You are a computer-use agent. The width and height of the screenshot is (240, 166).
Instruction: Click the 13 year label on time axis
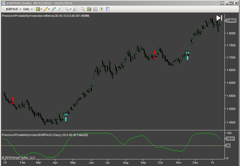coord(5,163)
